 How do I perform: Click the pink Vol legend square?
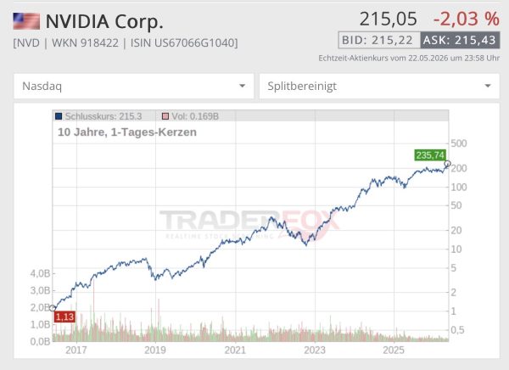click(x=165, y=116)
